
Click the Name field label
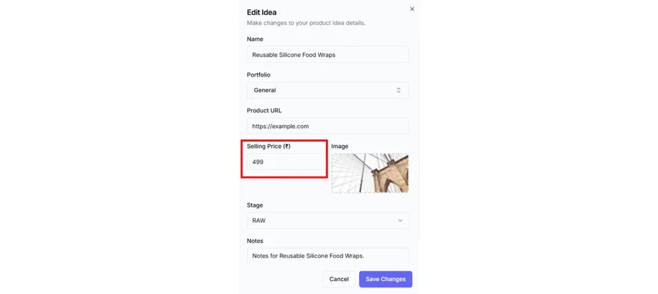click(x=255, y=39)
